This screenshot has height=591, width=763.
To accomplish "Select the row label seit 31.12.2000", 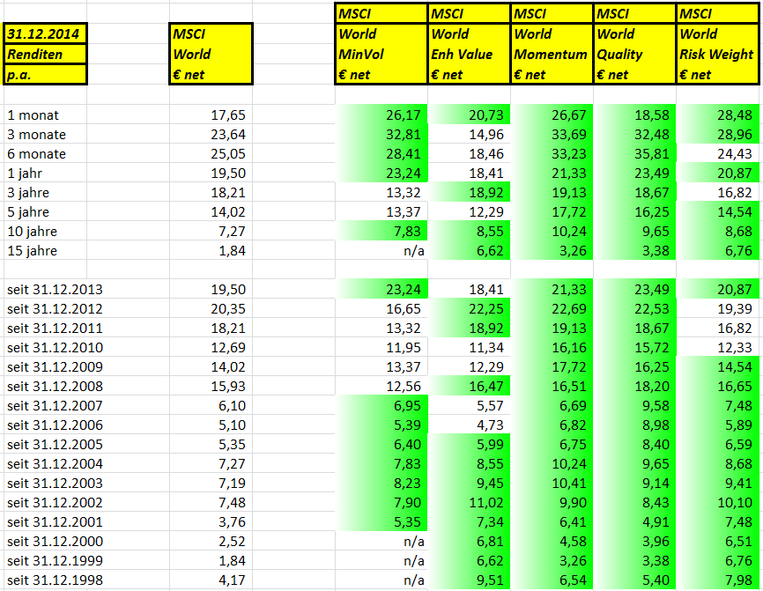I will (x=55, y=542).
